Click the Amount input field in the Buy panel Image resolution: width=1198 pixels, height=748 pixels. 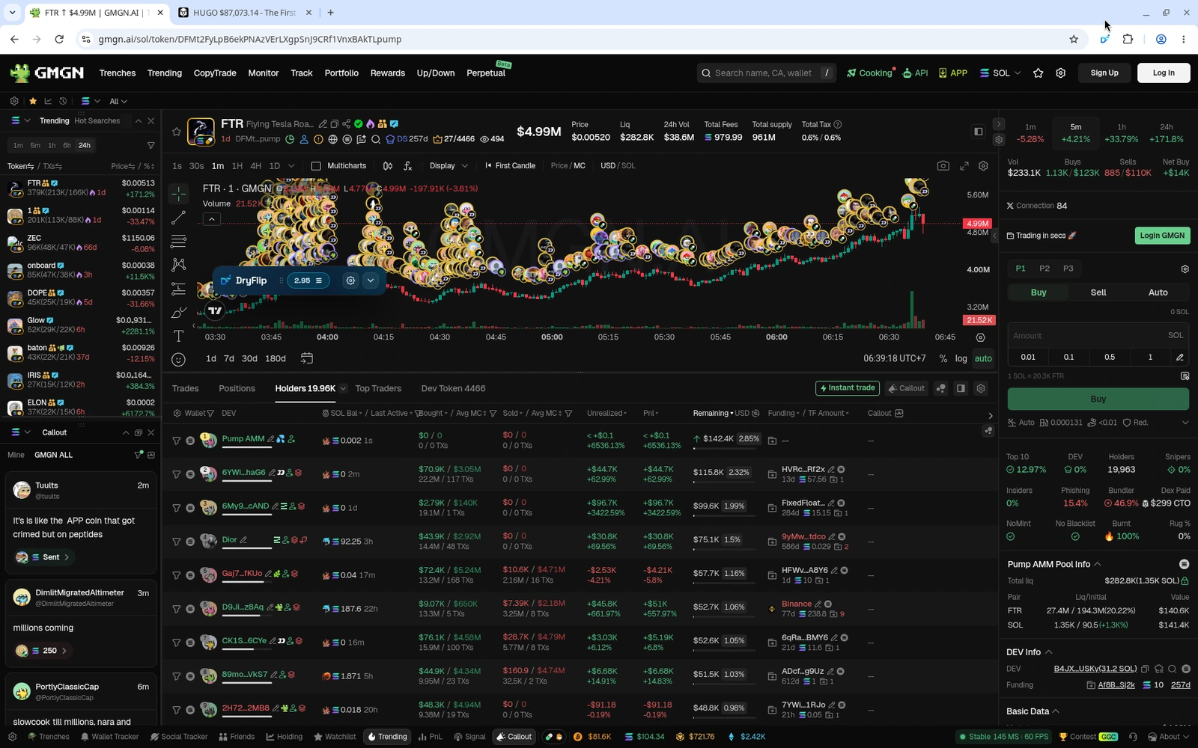coord(1098,336)
